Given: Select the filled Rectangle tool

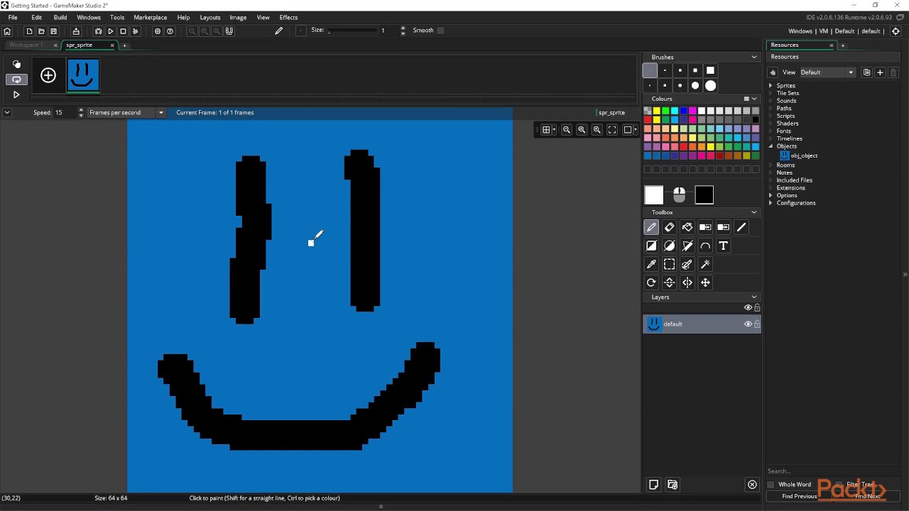Looking at the screenshot, I should point(651,246).
